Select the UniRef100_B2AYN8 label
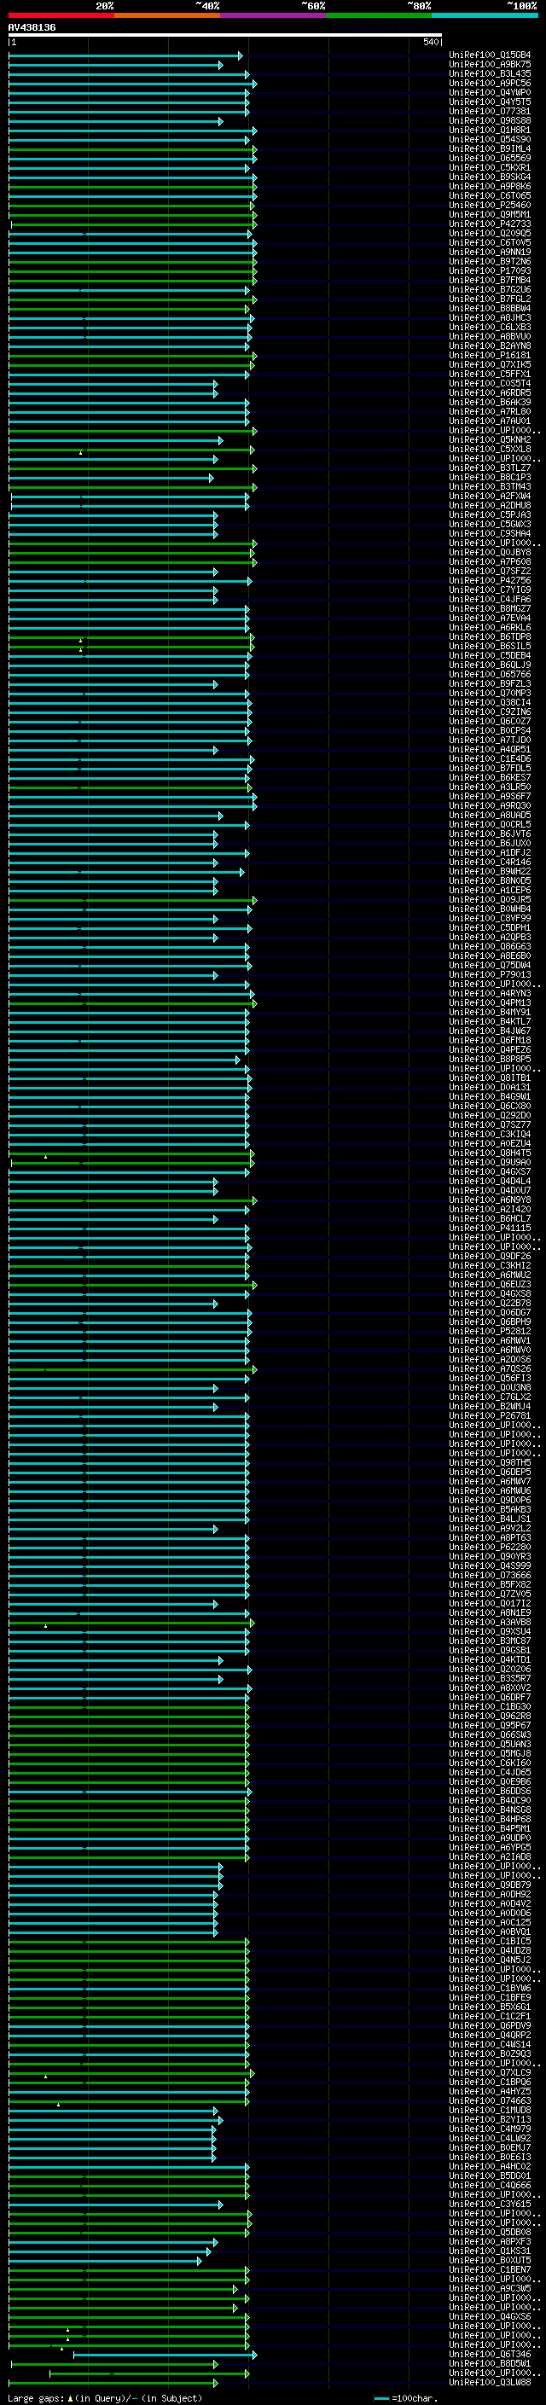546x2405 pixels. click(490, 346)
